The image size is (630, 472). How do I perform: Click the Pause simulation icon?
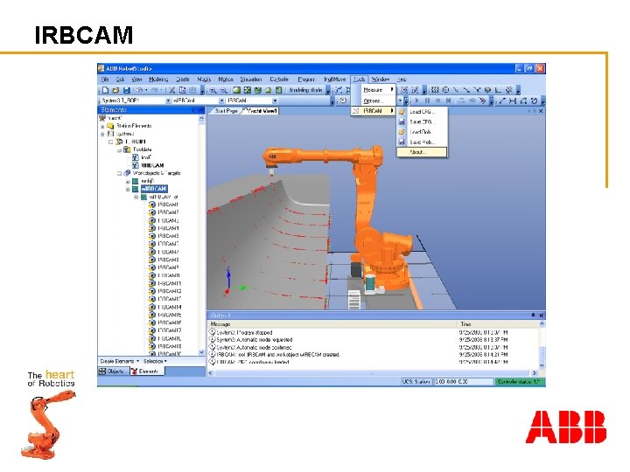427,101
